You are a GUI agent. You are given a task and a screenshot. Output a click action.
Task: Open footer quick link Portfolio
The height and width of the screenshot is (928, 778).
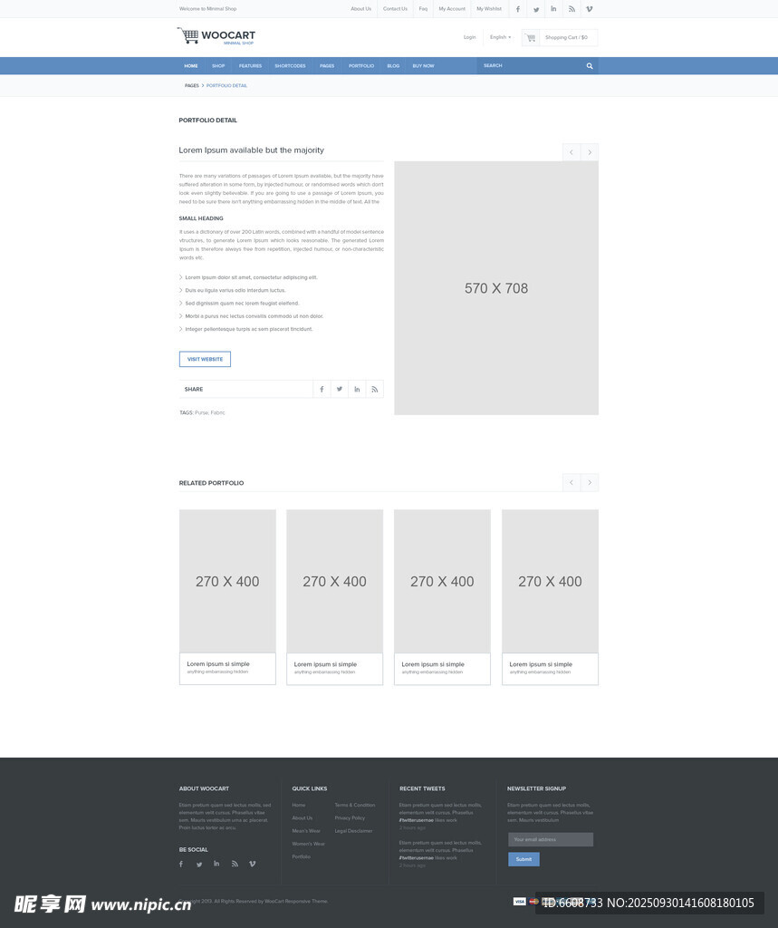tap(301, 857)
